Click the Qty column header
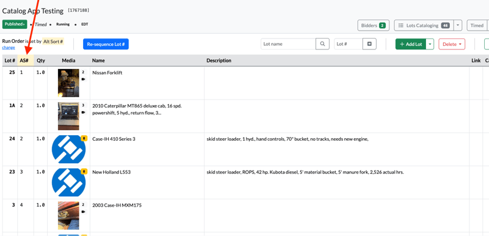This screenshot has height=236, width=489. pyautogui.click(x=41, y=61)
